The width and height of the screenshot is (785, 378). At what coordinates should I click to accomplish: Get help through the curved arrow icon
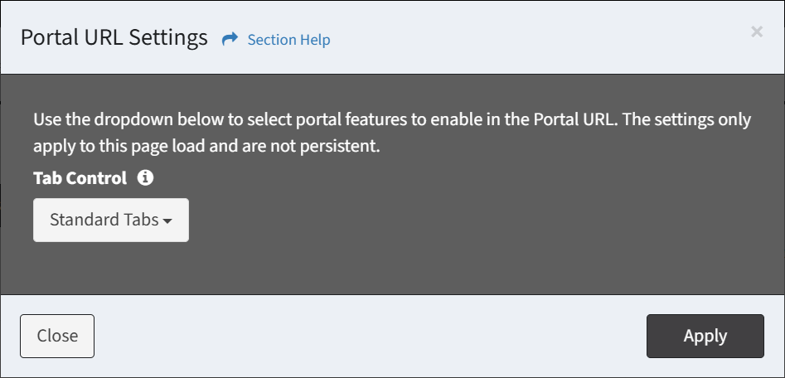tap(230, 39)
